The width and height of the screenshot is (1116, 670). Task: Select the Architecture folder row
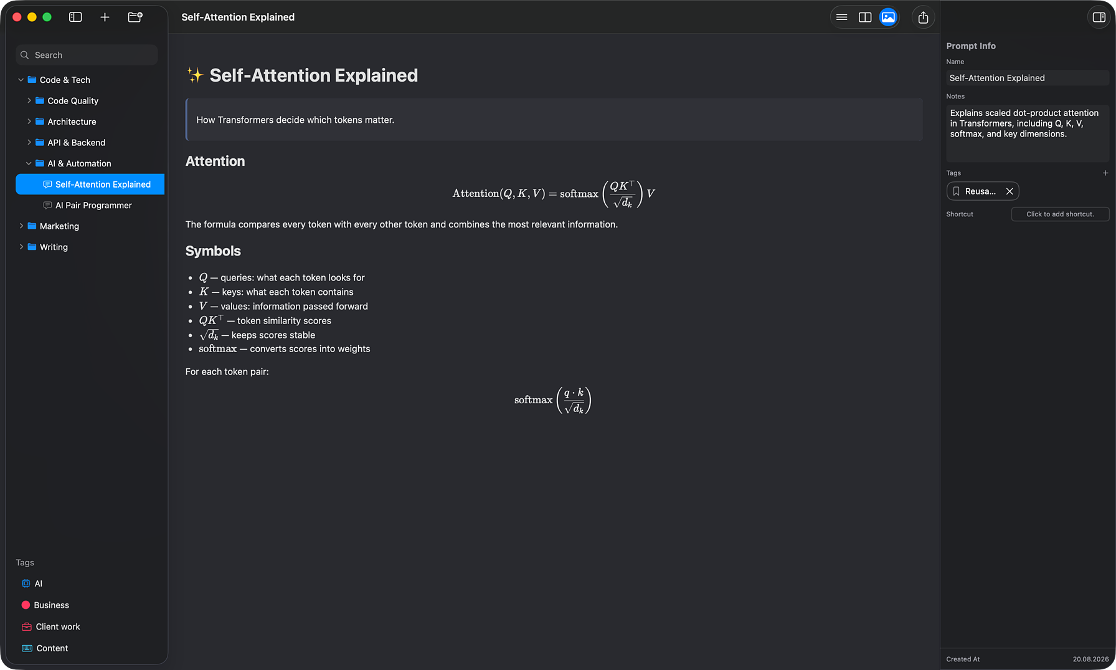coord(90,122)
